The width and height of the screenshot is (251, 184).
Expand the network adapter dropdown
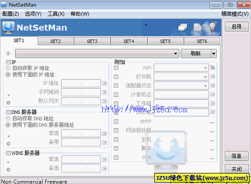[175, 54]
